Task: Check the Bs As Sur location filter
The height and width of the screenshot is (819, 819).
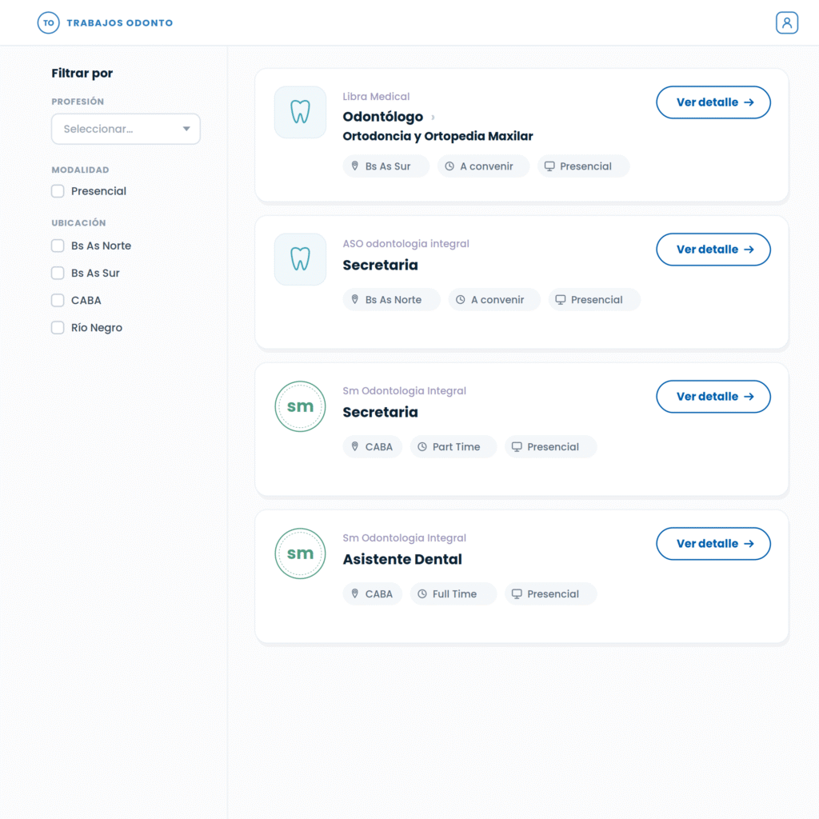Action: pos(58,274)
